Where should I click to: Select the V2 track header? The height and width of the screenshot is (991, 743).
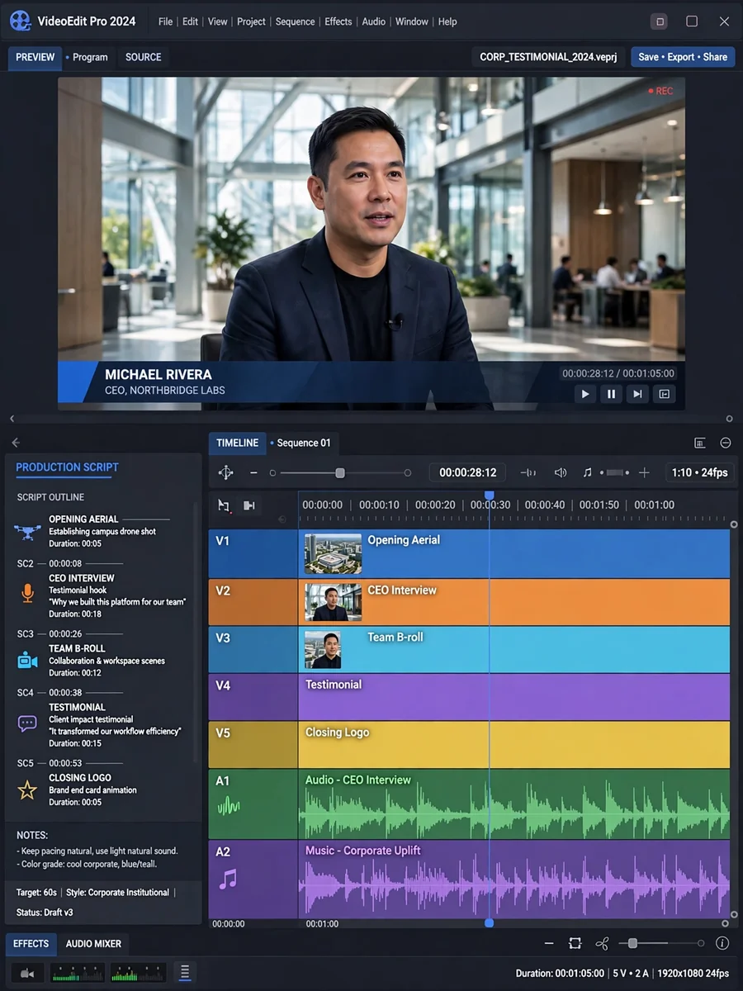[x=253, y=601]
